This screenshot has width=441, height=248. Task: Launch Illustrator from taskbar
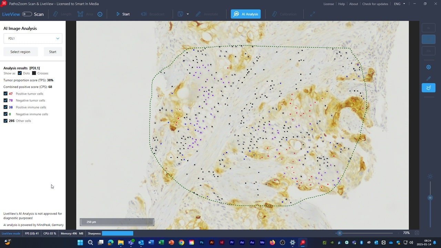point(212,242)
